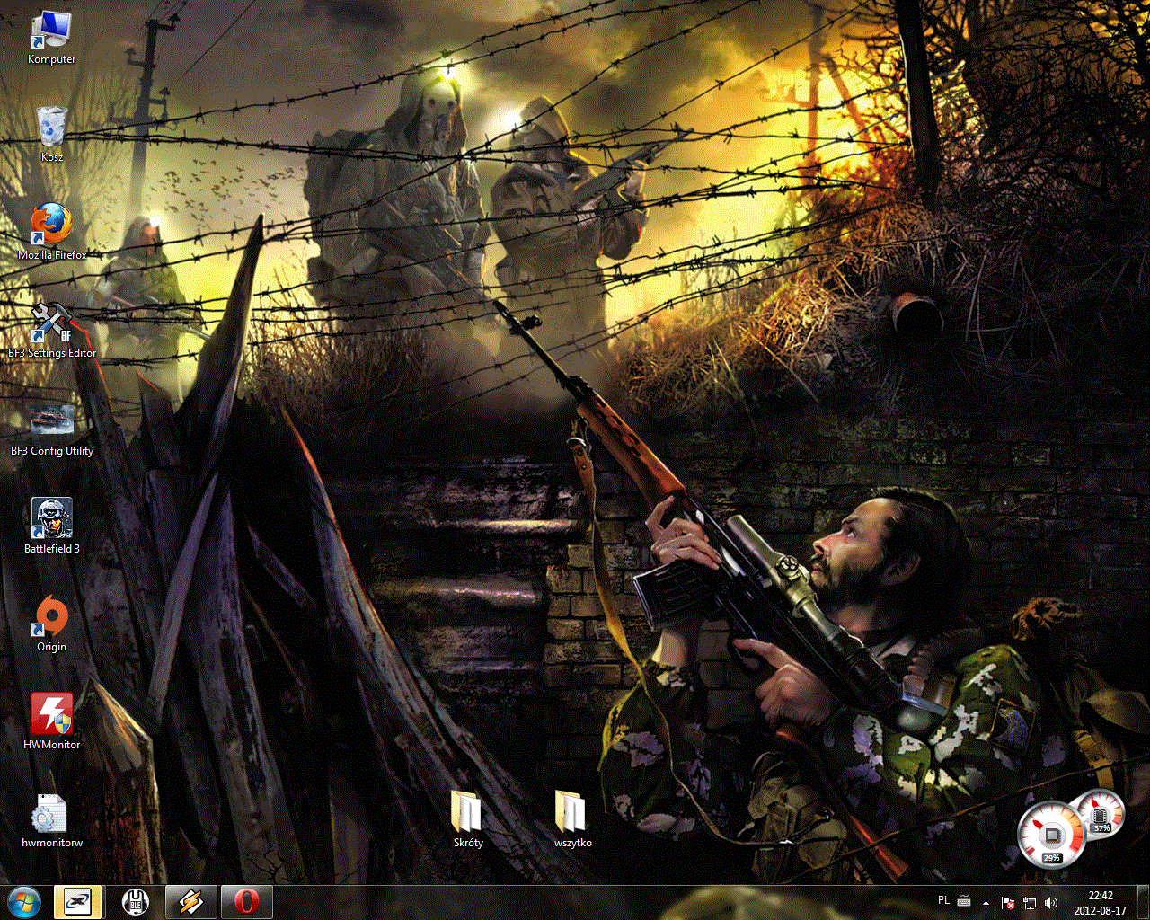Open the Windows Start menu
The height and width of the screenshot is (920, 1150).
tap(24, 901)
